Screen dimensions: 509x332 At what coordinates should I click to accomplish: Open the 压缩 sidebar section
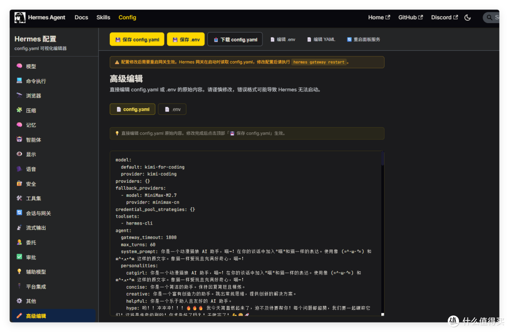(54, 110)
